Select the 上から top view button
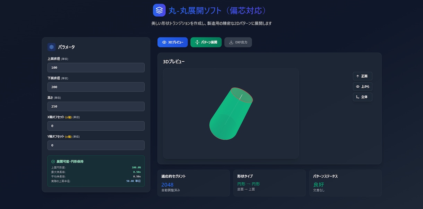Screen dimensions: 423x209 (x=363, y=87)
